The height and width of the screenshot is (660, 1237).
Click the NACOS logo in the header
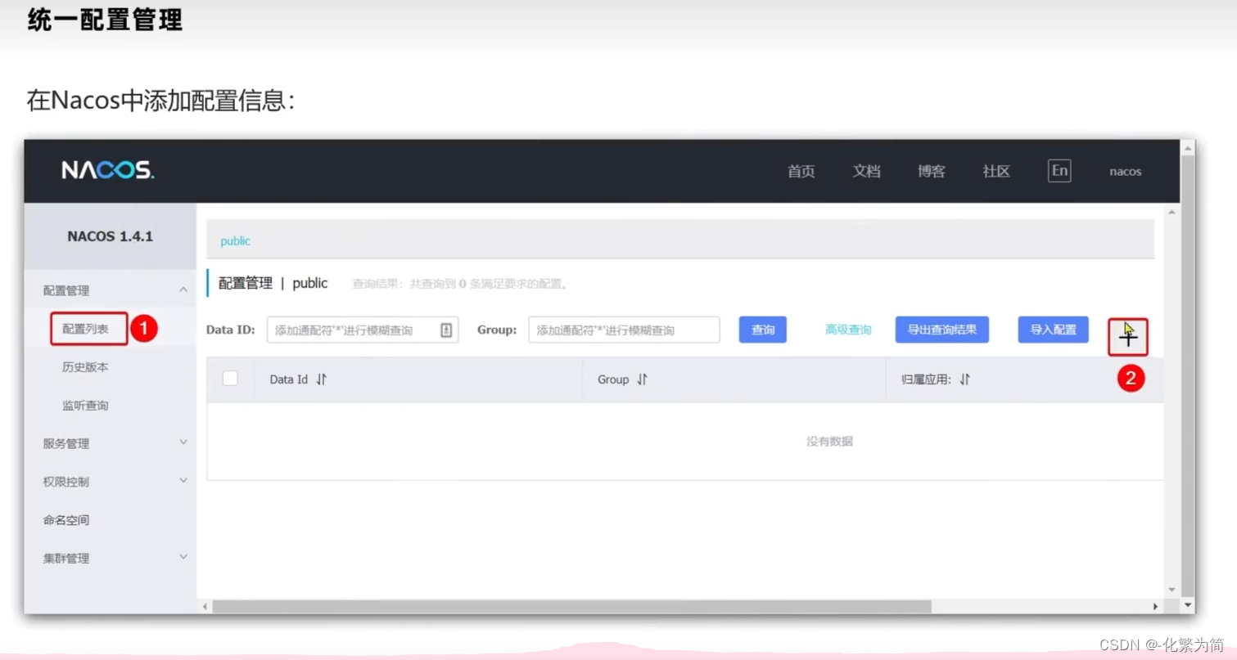point(107,171)
